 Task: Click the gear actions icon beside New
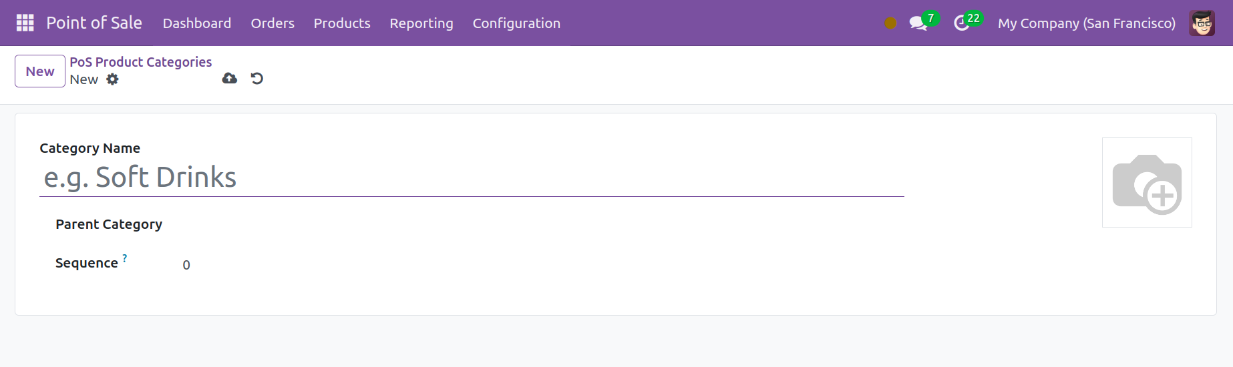(x=113, y=79)
